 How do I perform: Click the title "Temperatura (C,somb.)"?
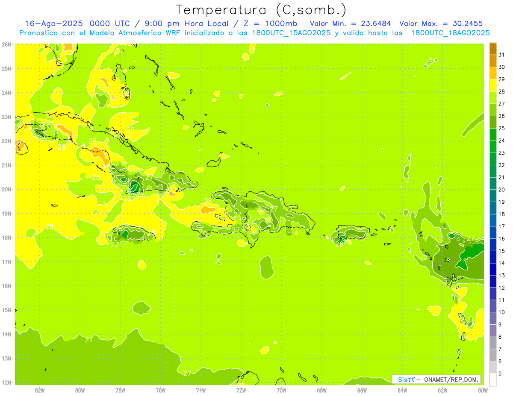point(261,10)
